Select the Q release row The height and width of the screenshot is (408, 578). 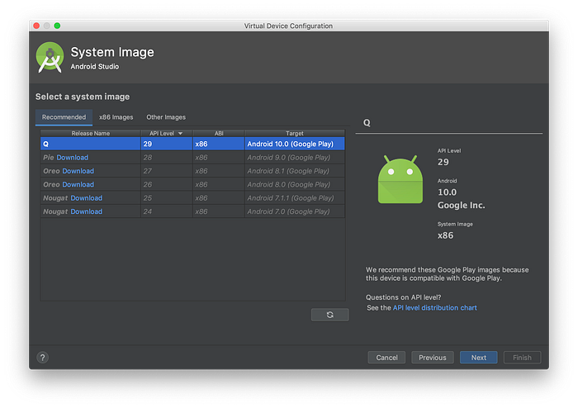(x=192, y=144)
